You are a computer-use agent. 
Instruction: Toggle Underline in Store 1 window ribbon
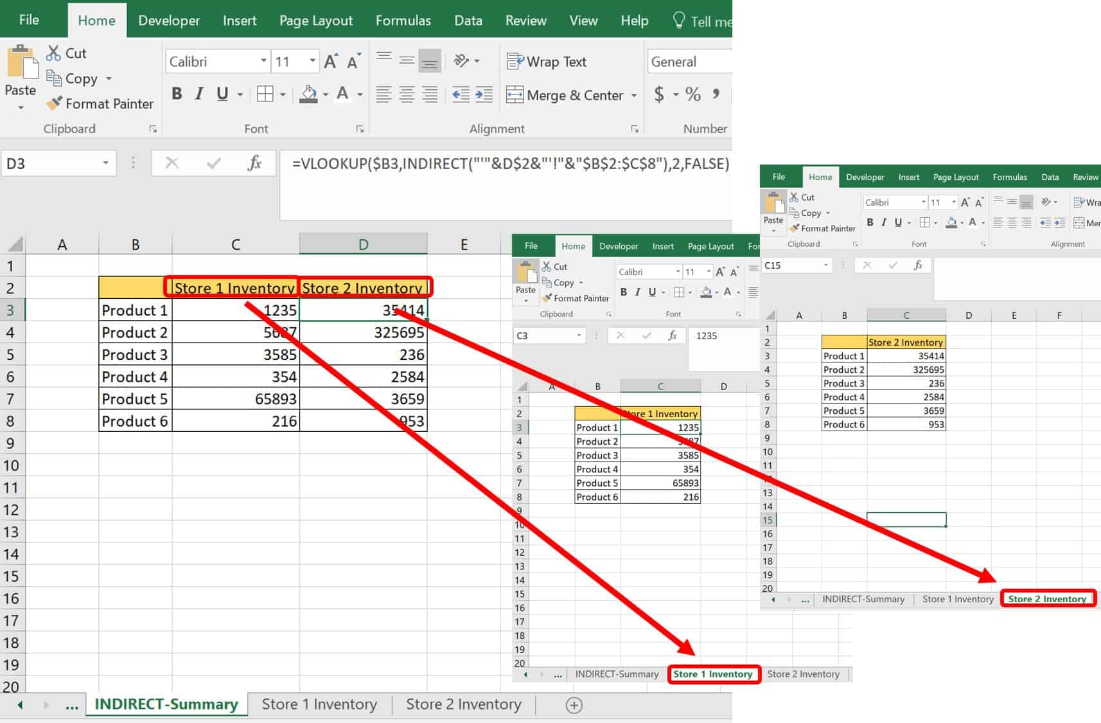pyautogui.click(x=652, y=292)
